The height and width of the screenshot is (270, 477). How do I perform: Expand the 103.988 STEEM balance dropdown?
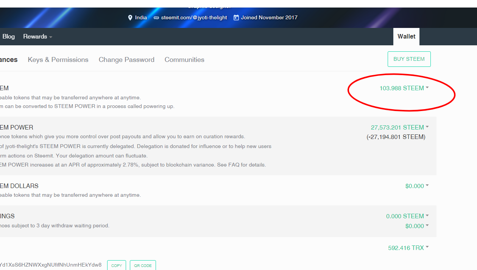click(x=404, y=88)
